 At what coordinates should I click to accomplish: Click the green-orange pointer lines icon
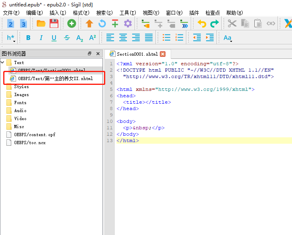145,24
